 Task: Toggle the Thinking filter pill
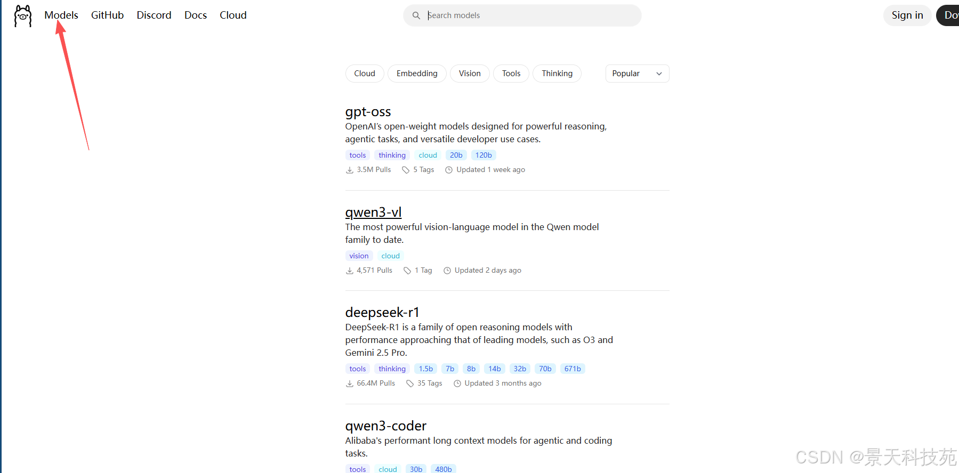coord(557,74)
